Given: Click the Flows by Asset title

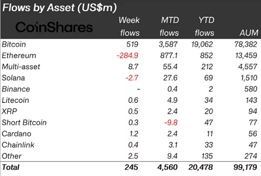Looking at the screenshot, I should click(x=59, y=8).
